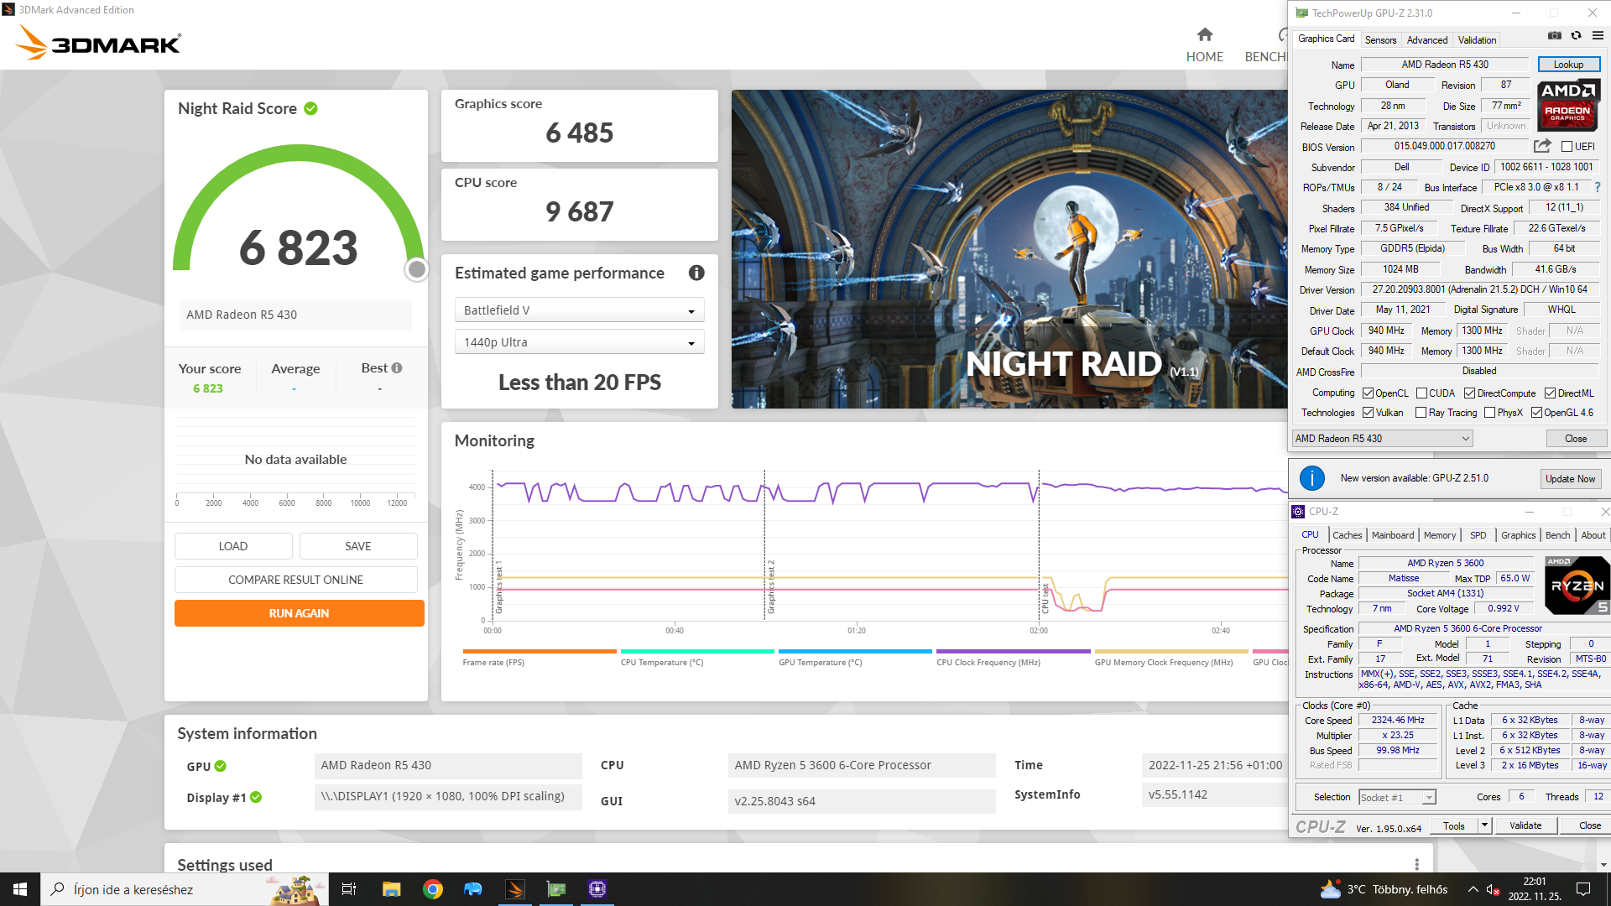Go to 3DMark HOME icon
Screen dimensions: 1611x906
pos(1205,34)
